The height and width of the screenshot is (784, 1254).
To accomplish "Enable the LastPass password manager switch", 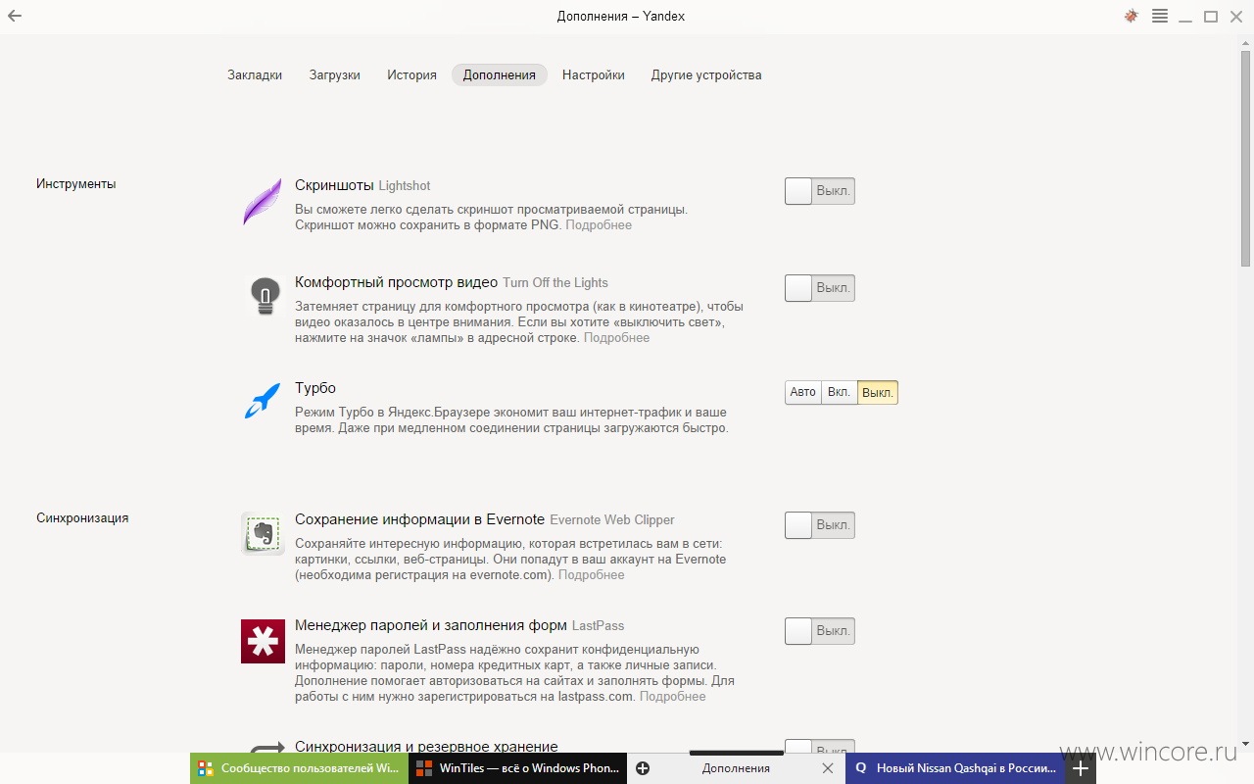I will [x=820, y=631].
